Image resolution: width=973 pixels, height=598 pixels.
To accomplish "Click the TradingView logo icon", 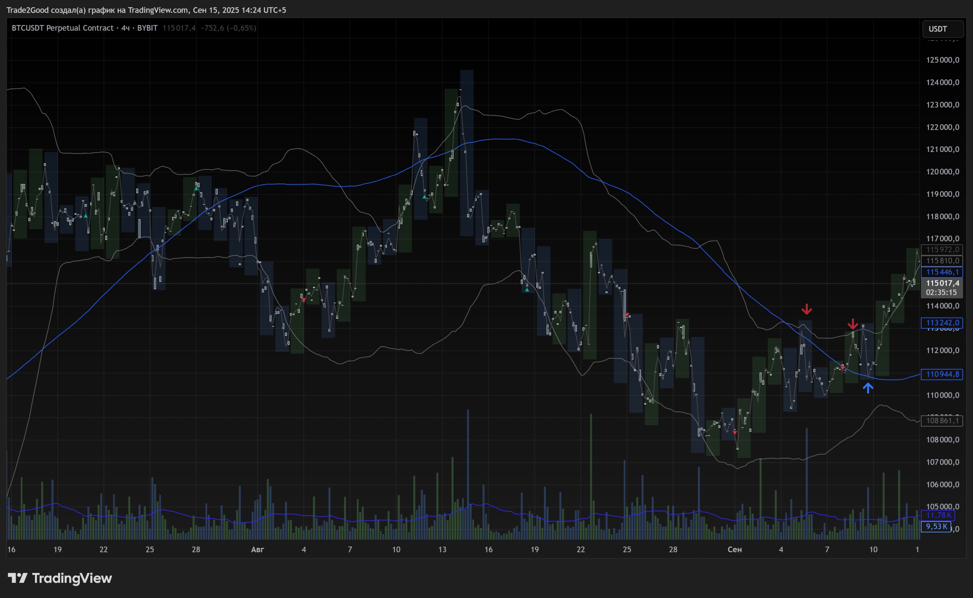I will [x=17, y=578].
